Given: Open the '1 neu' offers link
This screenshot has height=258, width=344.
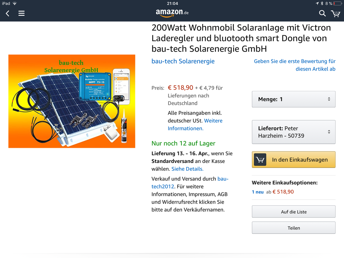Looking at the screenshot, I should pyautogui.click(x=258, y=192).
